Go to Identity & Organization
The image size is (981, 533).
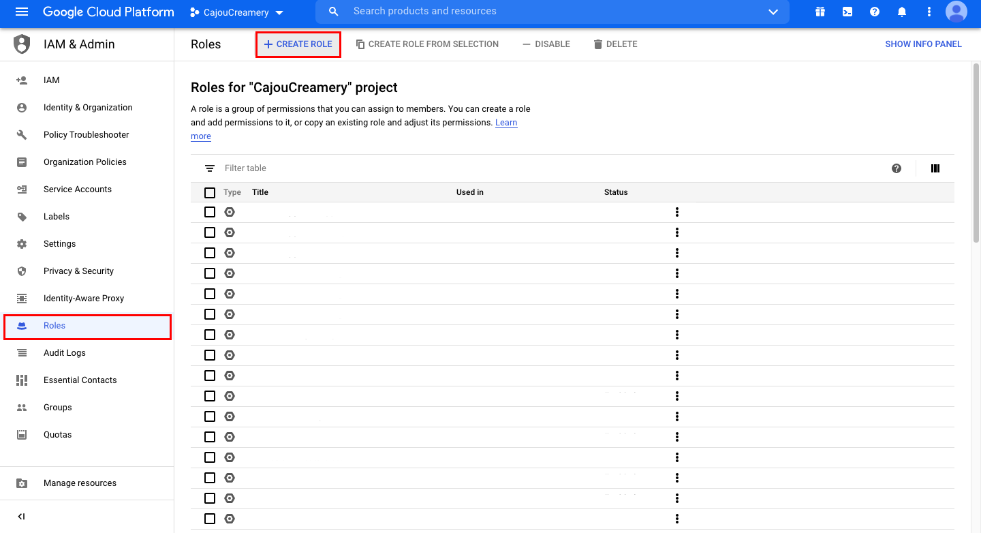(x=88, y=108)
